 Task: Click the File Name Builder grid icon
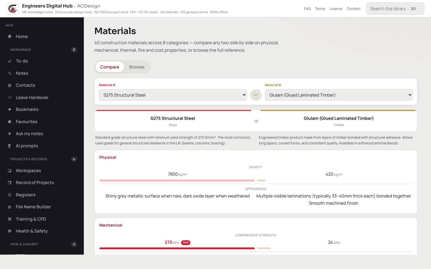click(9, 207)
